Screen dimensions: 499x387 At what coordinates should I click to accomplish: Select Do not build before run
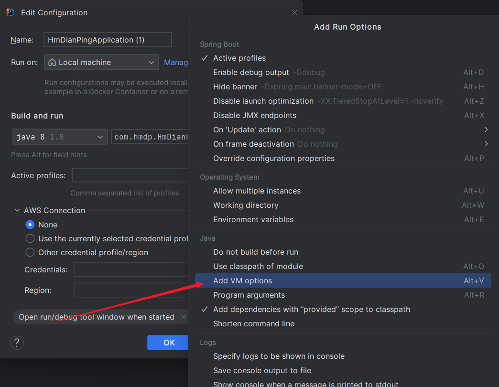[343, 252]
